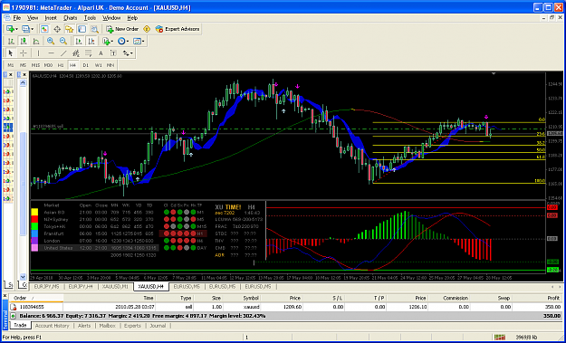Click the yellow Asian BD session swatch

(35, 212)
